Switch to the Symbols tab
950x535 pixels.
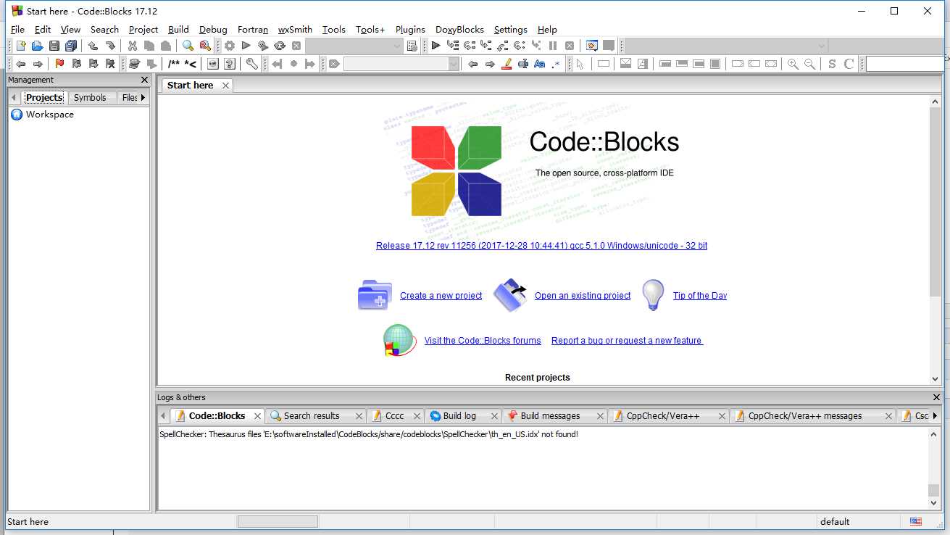[x=90, y=97]
